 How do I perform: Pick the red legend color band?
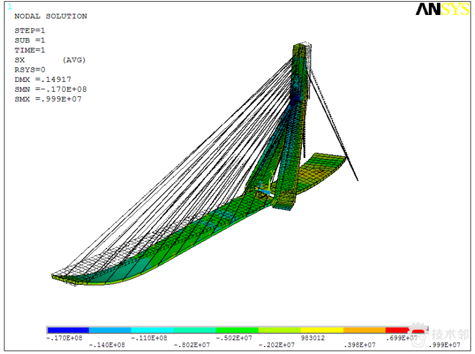[x=396, y=330]
